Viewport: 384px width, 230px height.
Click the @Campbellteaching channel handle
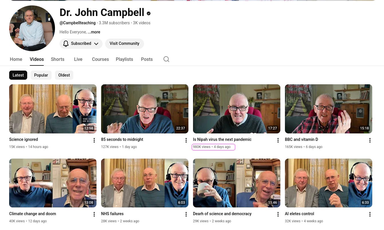[78, 23]
